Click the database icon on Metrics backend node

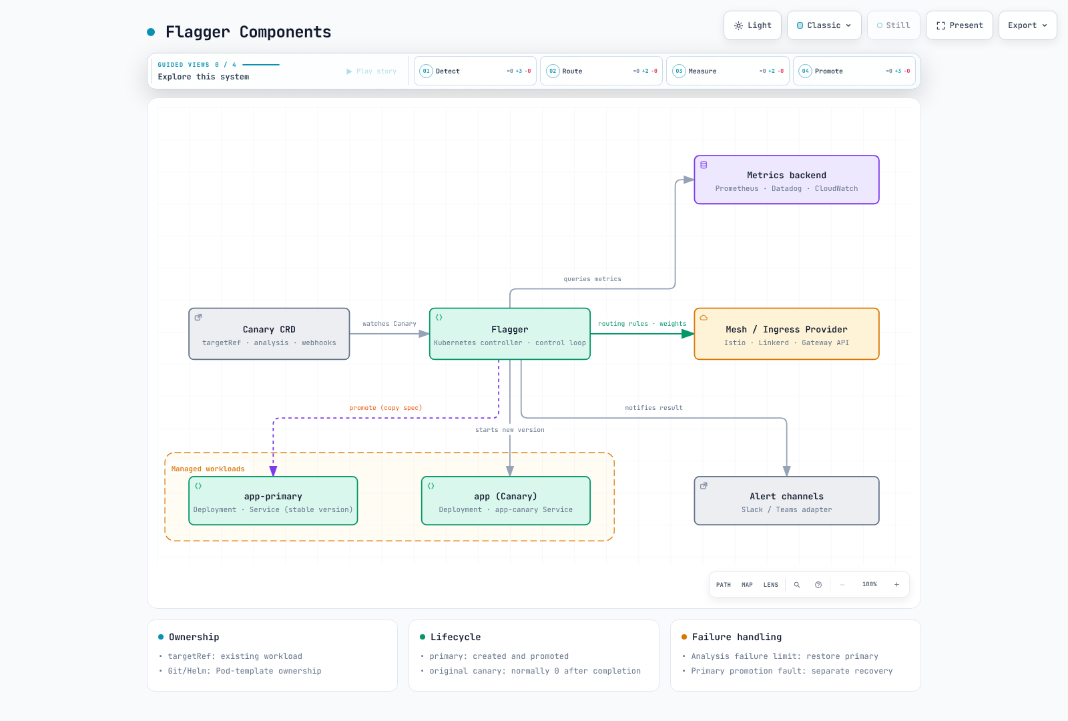704,165
